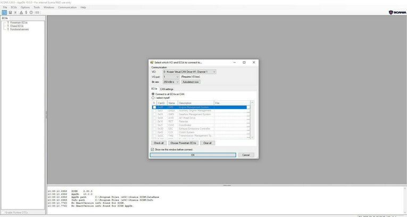Viewport: 407px width, 217px height.
Task: Open the VCI driver dropdown
Action: [214, 72]
